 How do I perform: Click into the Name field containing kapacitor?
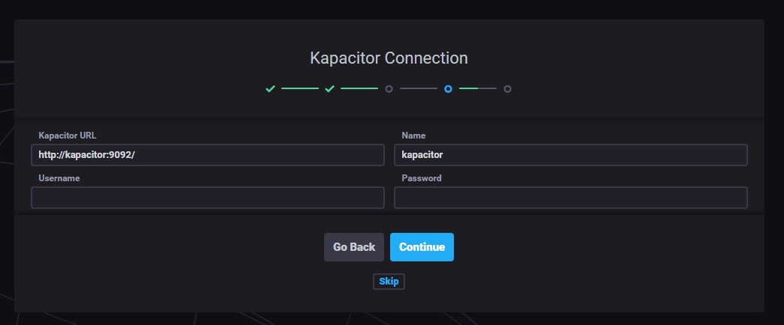coord(571,155)
